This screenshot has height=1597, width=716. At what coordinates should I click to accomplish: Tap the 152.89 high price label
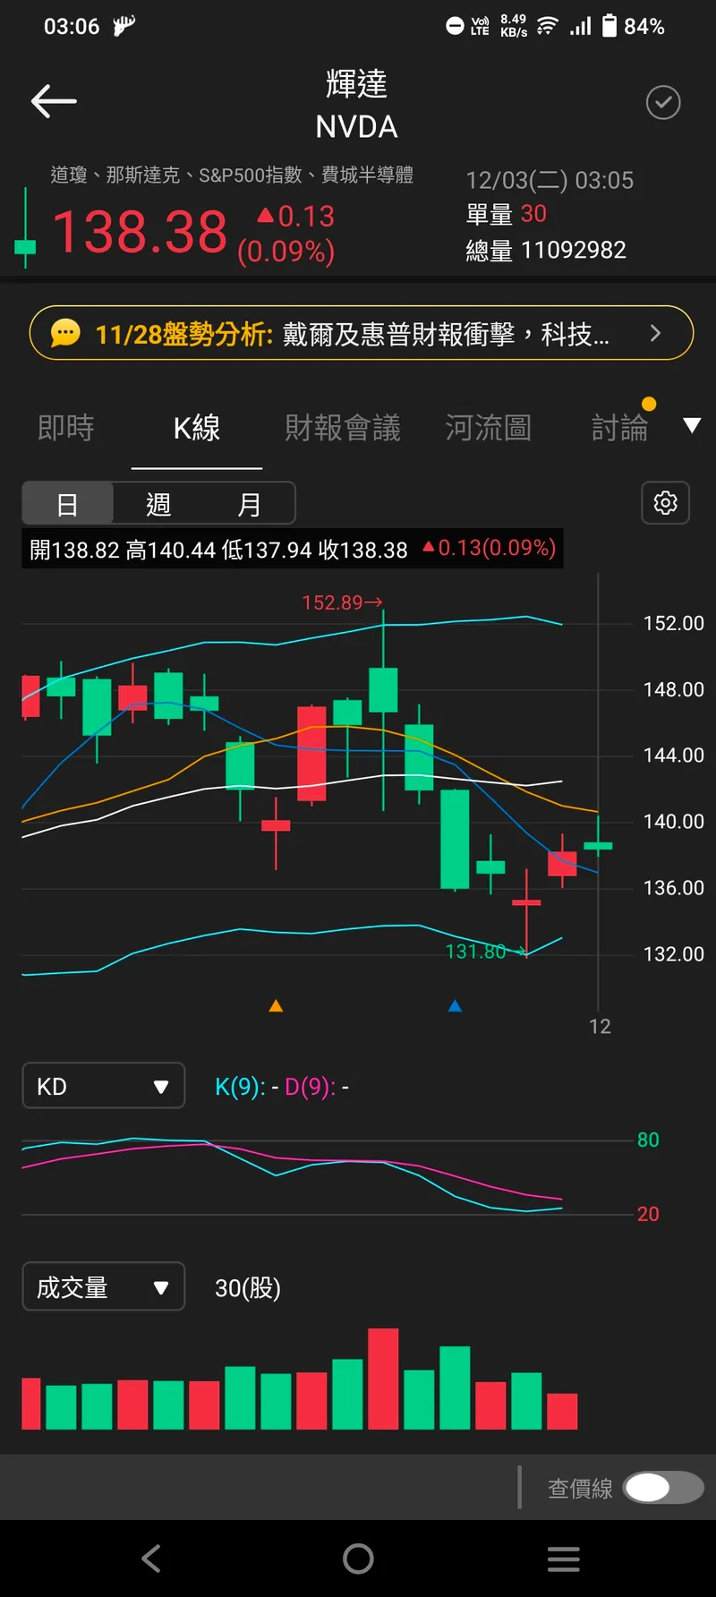pyautogui.click(x=342, y=602)
